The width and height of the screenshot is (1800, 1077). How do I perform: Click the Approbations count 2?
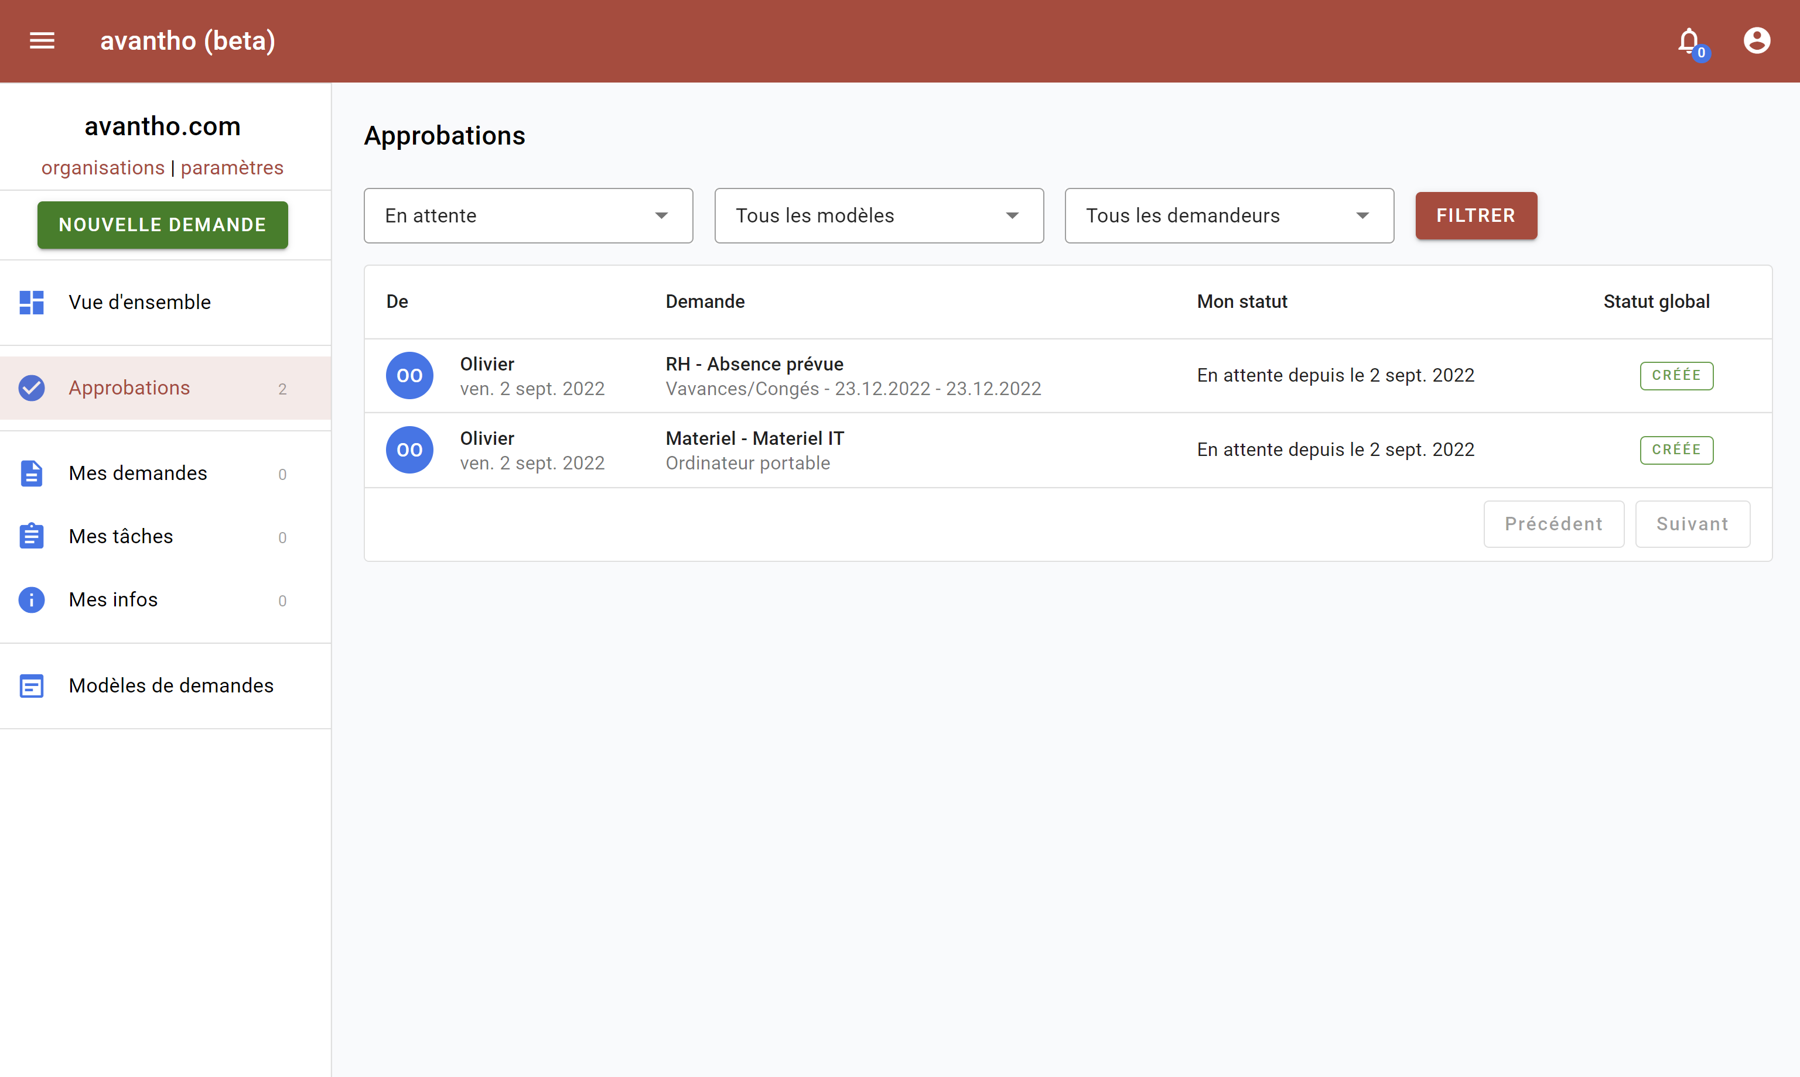pos(282,389)
